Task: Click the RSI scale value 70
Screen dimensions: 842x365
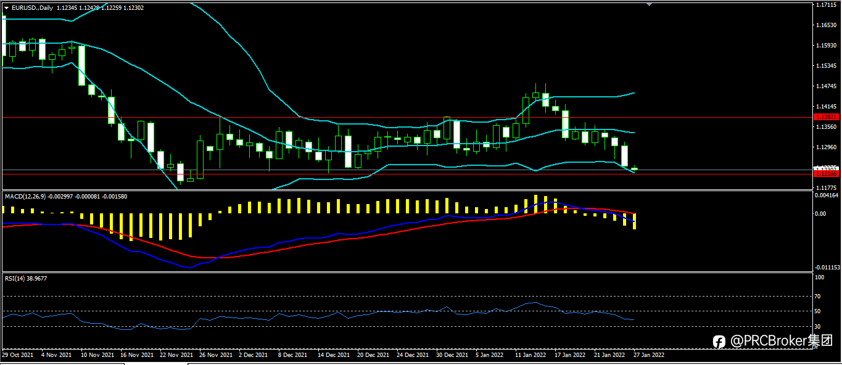Action: point(819,297)
